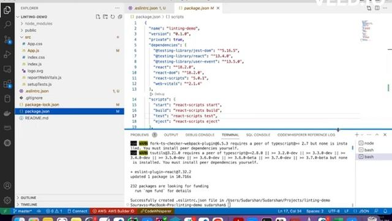Open remote window indicator in status bar
This screenshot has width=392, height=221.
coord(5,211)
